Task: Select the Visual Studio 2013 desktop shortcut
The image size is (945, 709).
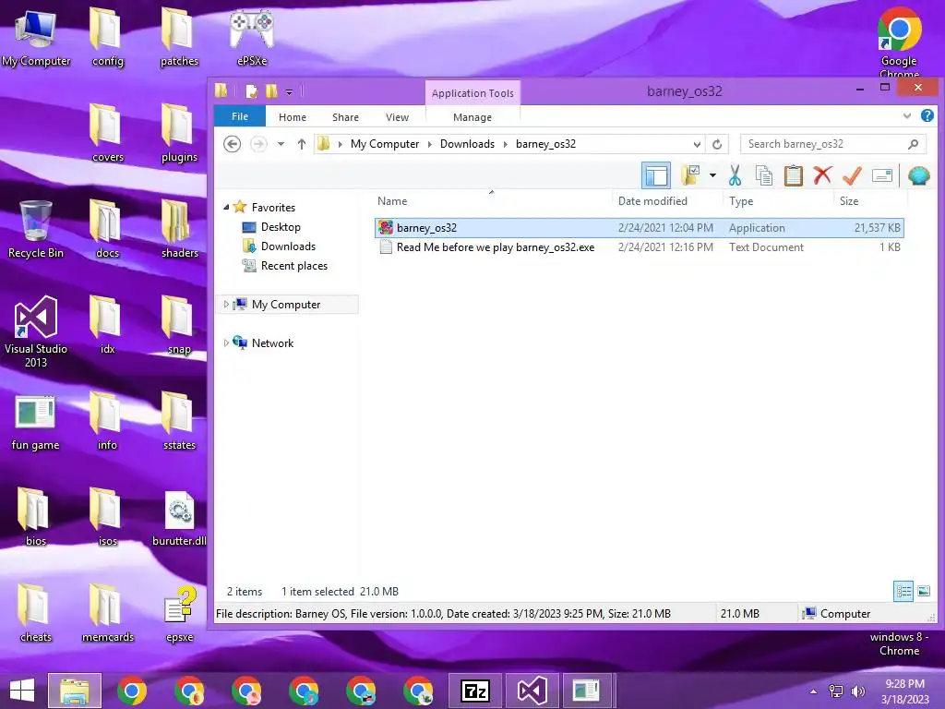Action: [x=36, y=331]
